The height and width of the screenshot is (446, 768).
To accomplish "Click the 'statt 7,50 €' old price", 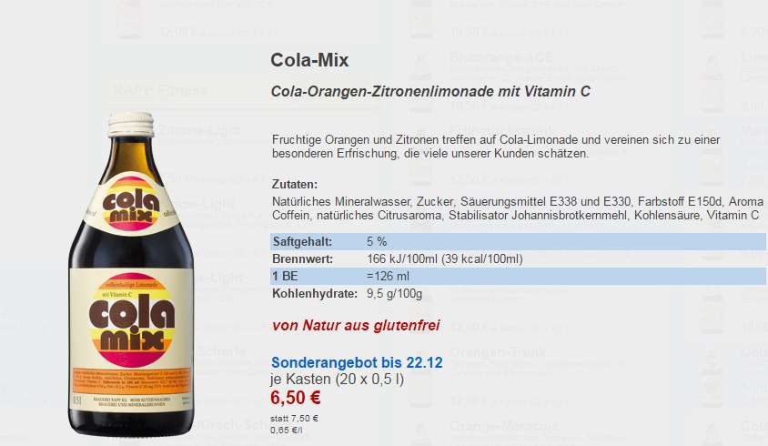I will [x=294, y=418].
